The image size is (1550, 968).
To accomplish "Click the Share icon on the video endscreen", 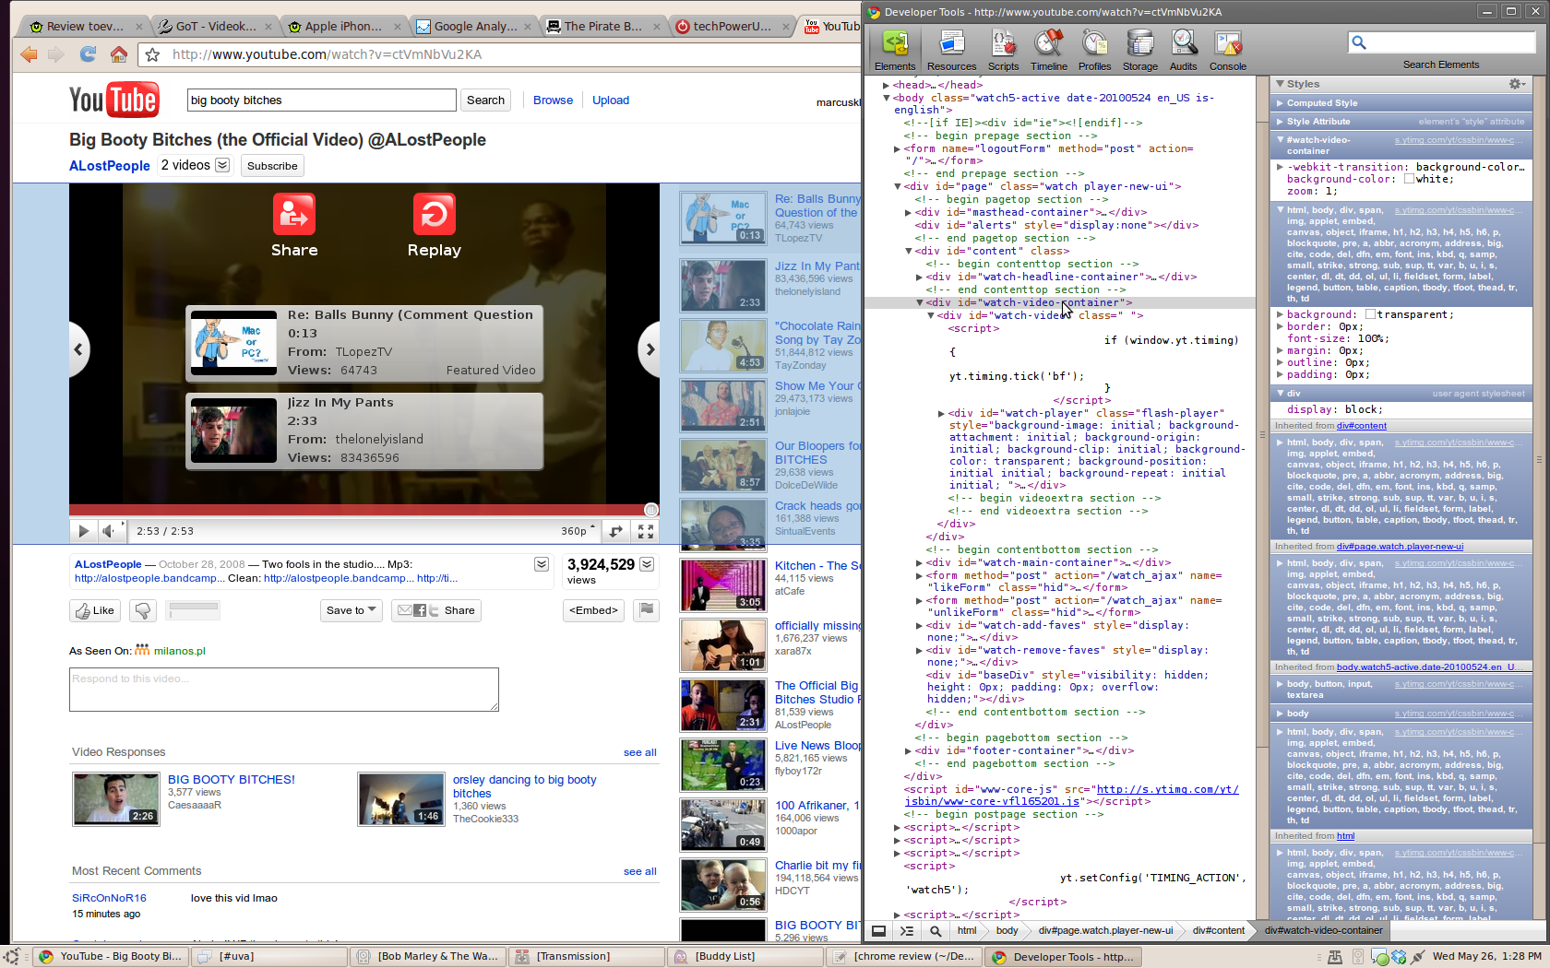I will click(294, 215).
